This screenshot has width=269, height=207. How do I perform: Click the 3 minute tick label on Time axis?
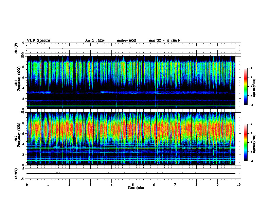[x=90, y=185]
